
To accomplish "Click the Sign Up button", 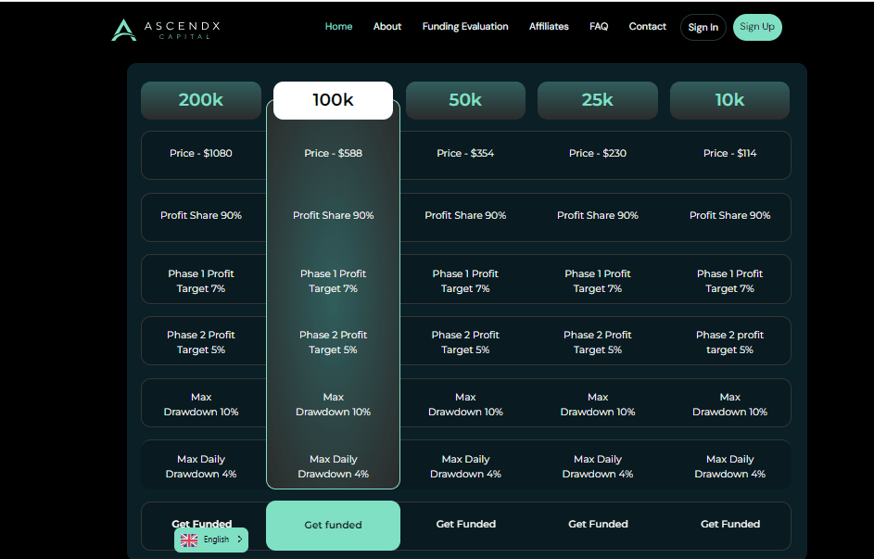I will pos(757,27).
